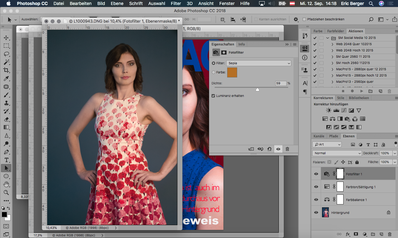Viewport: 398px width, 238px height.
Task: Click the Farbe color swatch in Properties
Action: point(232,72)
